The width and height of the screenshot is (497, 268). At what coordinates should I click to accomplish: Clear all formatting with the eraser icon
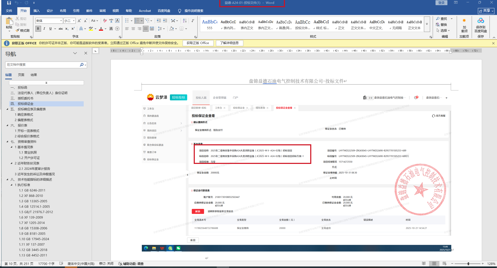(x=105, y=21)
